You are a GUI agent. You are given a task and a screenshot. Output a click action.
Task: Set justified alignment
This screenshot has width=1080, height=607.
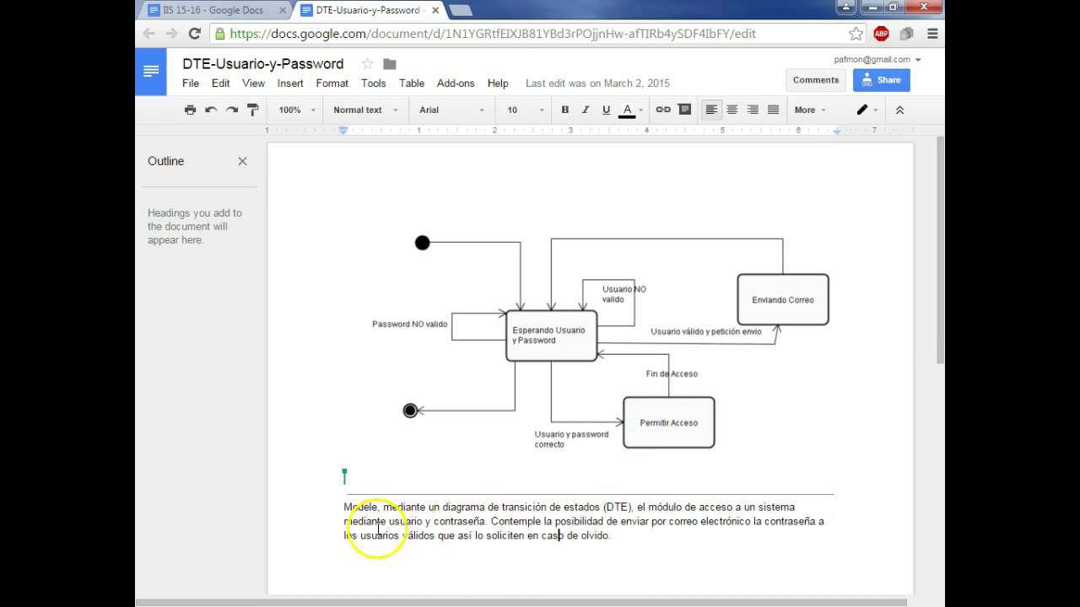[773, 110]
